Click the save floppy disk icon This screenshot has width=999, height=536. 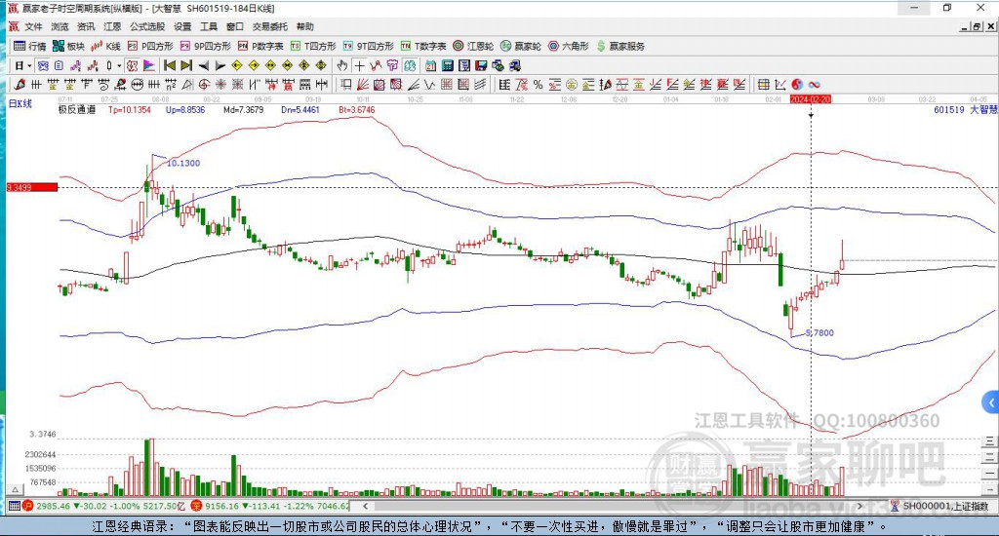(x=481, y=65)
